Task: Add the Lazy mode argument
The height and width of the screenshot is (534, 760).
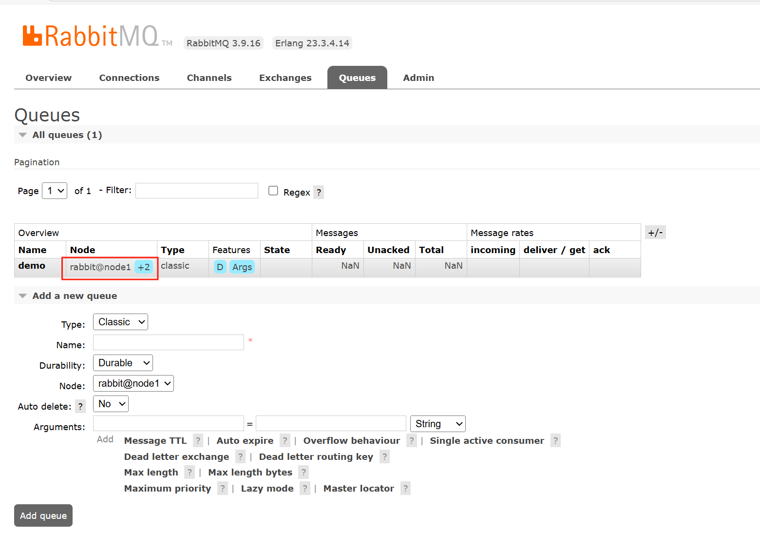Action: point(267,488)
